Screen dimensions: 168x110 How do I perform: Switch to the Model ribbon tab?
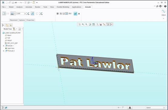(11, 7)
